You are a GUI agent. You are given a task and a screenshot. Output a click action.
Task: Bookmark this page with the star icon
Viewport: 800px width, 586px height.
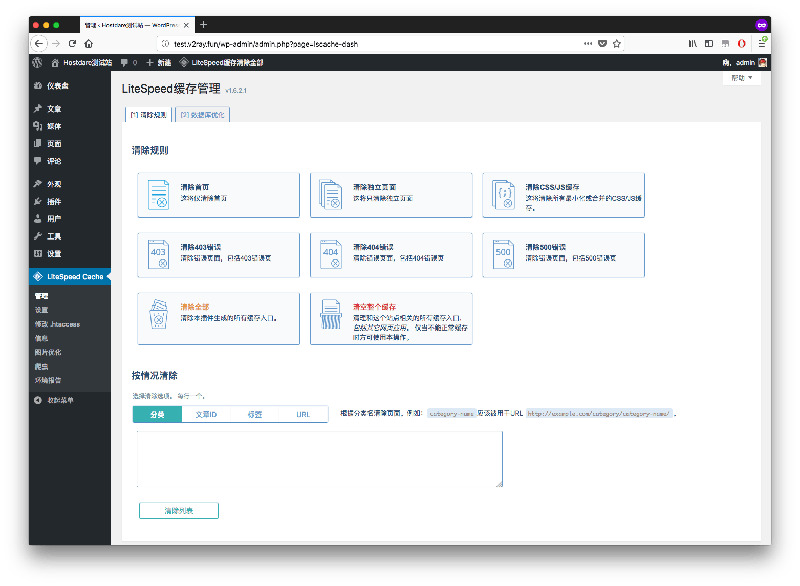[617, 44]
